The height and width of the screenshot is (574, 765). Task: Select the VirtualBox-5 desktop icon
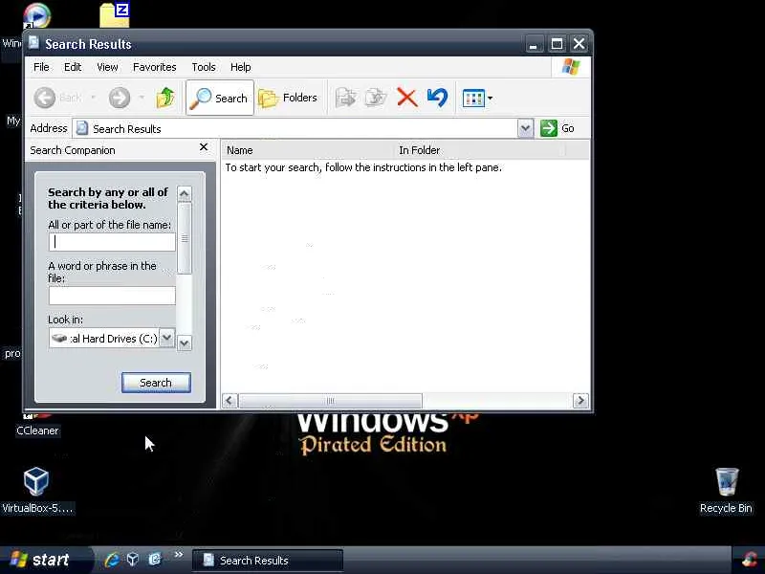click(x=37, y=490)
